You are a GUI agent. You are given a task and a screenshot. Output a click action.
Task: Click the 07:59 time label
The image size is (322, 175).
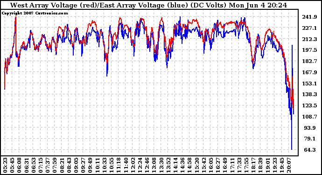point(55,165)
